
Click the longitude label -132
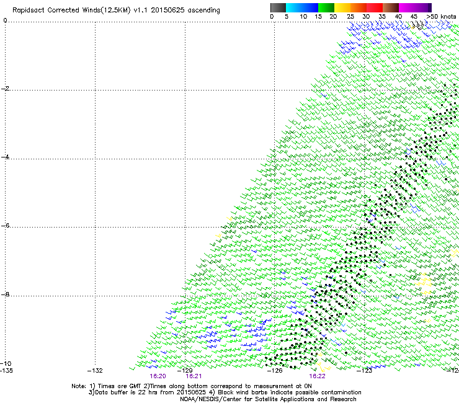[x=95, y=371]
